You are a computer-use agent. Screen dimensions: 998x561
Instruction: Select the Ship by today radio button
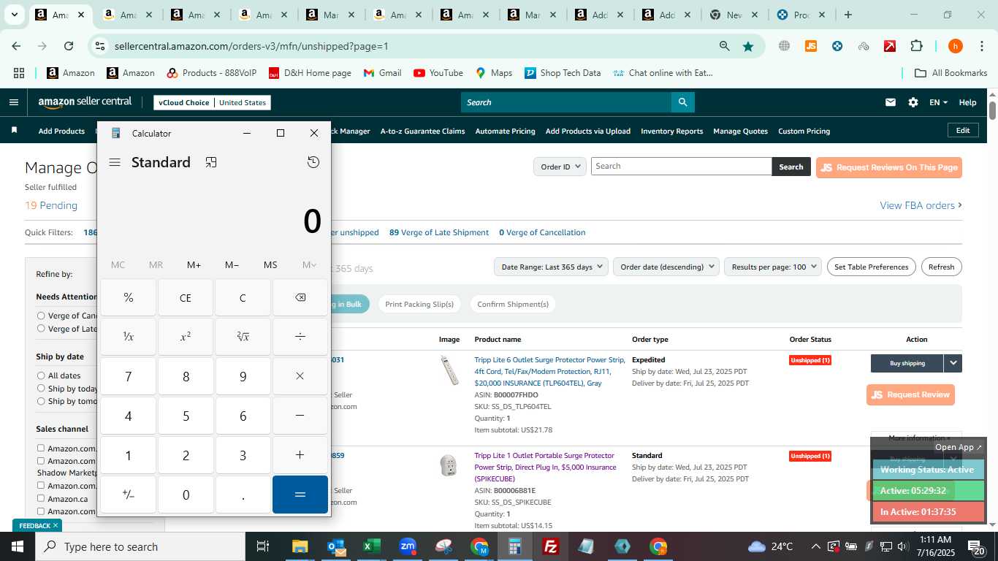[41, 389]
